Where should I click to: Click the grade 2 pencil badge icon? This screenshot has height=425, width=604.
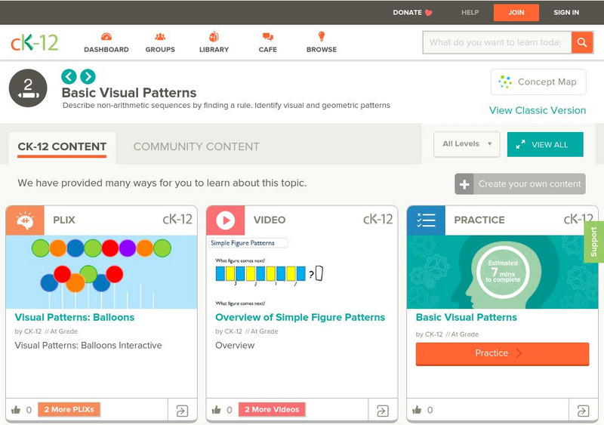pyautogui.click(x=28, y=88)
